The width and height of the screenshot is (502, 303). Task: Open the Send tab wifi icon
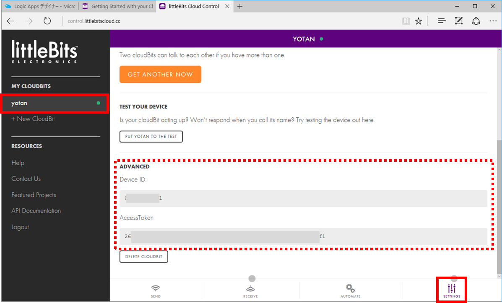(x=156, y=289)
